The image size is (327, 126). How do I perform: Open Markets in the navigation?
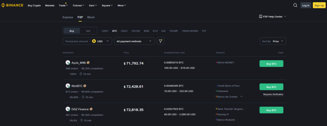click(x=49, y=5)
